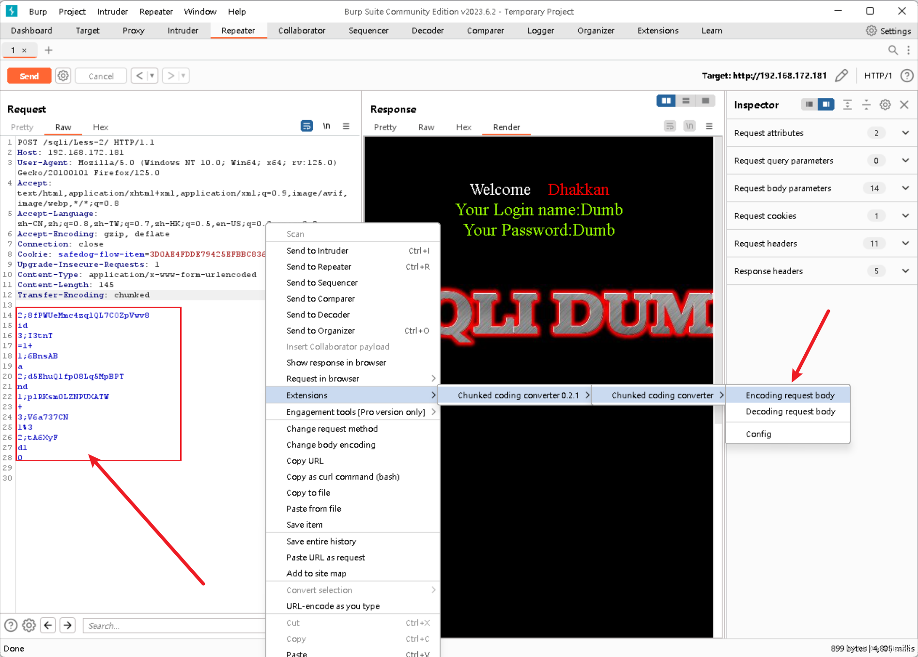Switch Request view to Hex tab
Image resolution: width=918 pixels, height=657 pixels.
(x=100, y=127)
